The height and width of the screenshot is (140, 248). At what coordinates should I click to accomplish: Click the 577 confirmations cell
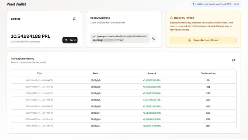pos(208,119)
